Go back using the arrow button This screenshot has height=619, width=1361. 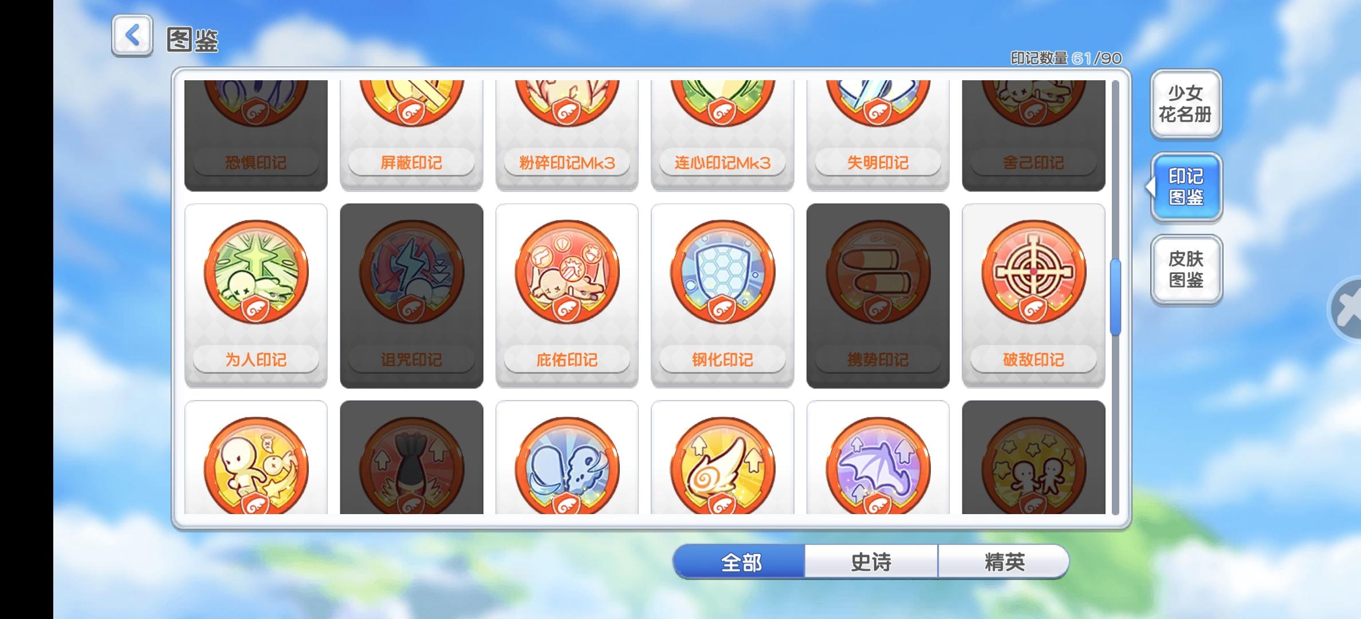[x=132, y=36]
